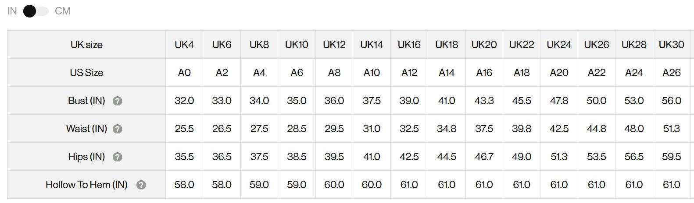
Task: Click the 'Waist (IN)' row label
Action: point(86,129)
